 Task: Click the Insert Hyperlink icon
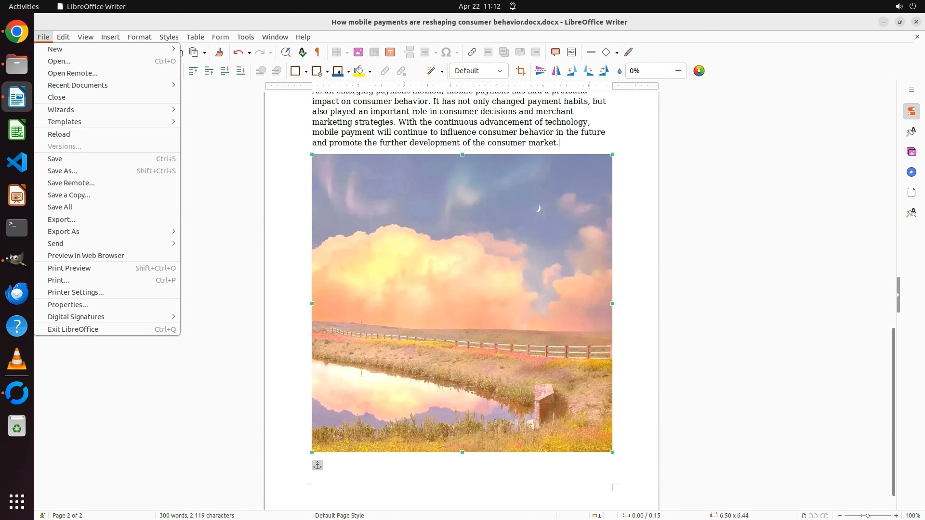(x=472, y=52)
